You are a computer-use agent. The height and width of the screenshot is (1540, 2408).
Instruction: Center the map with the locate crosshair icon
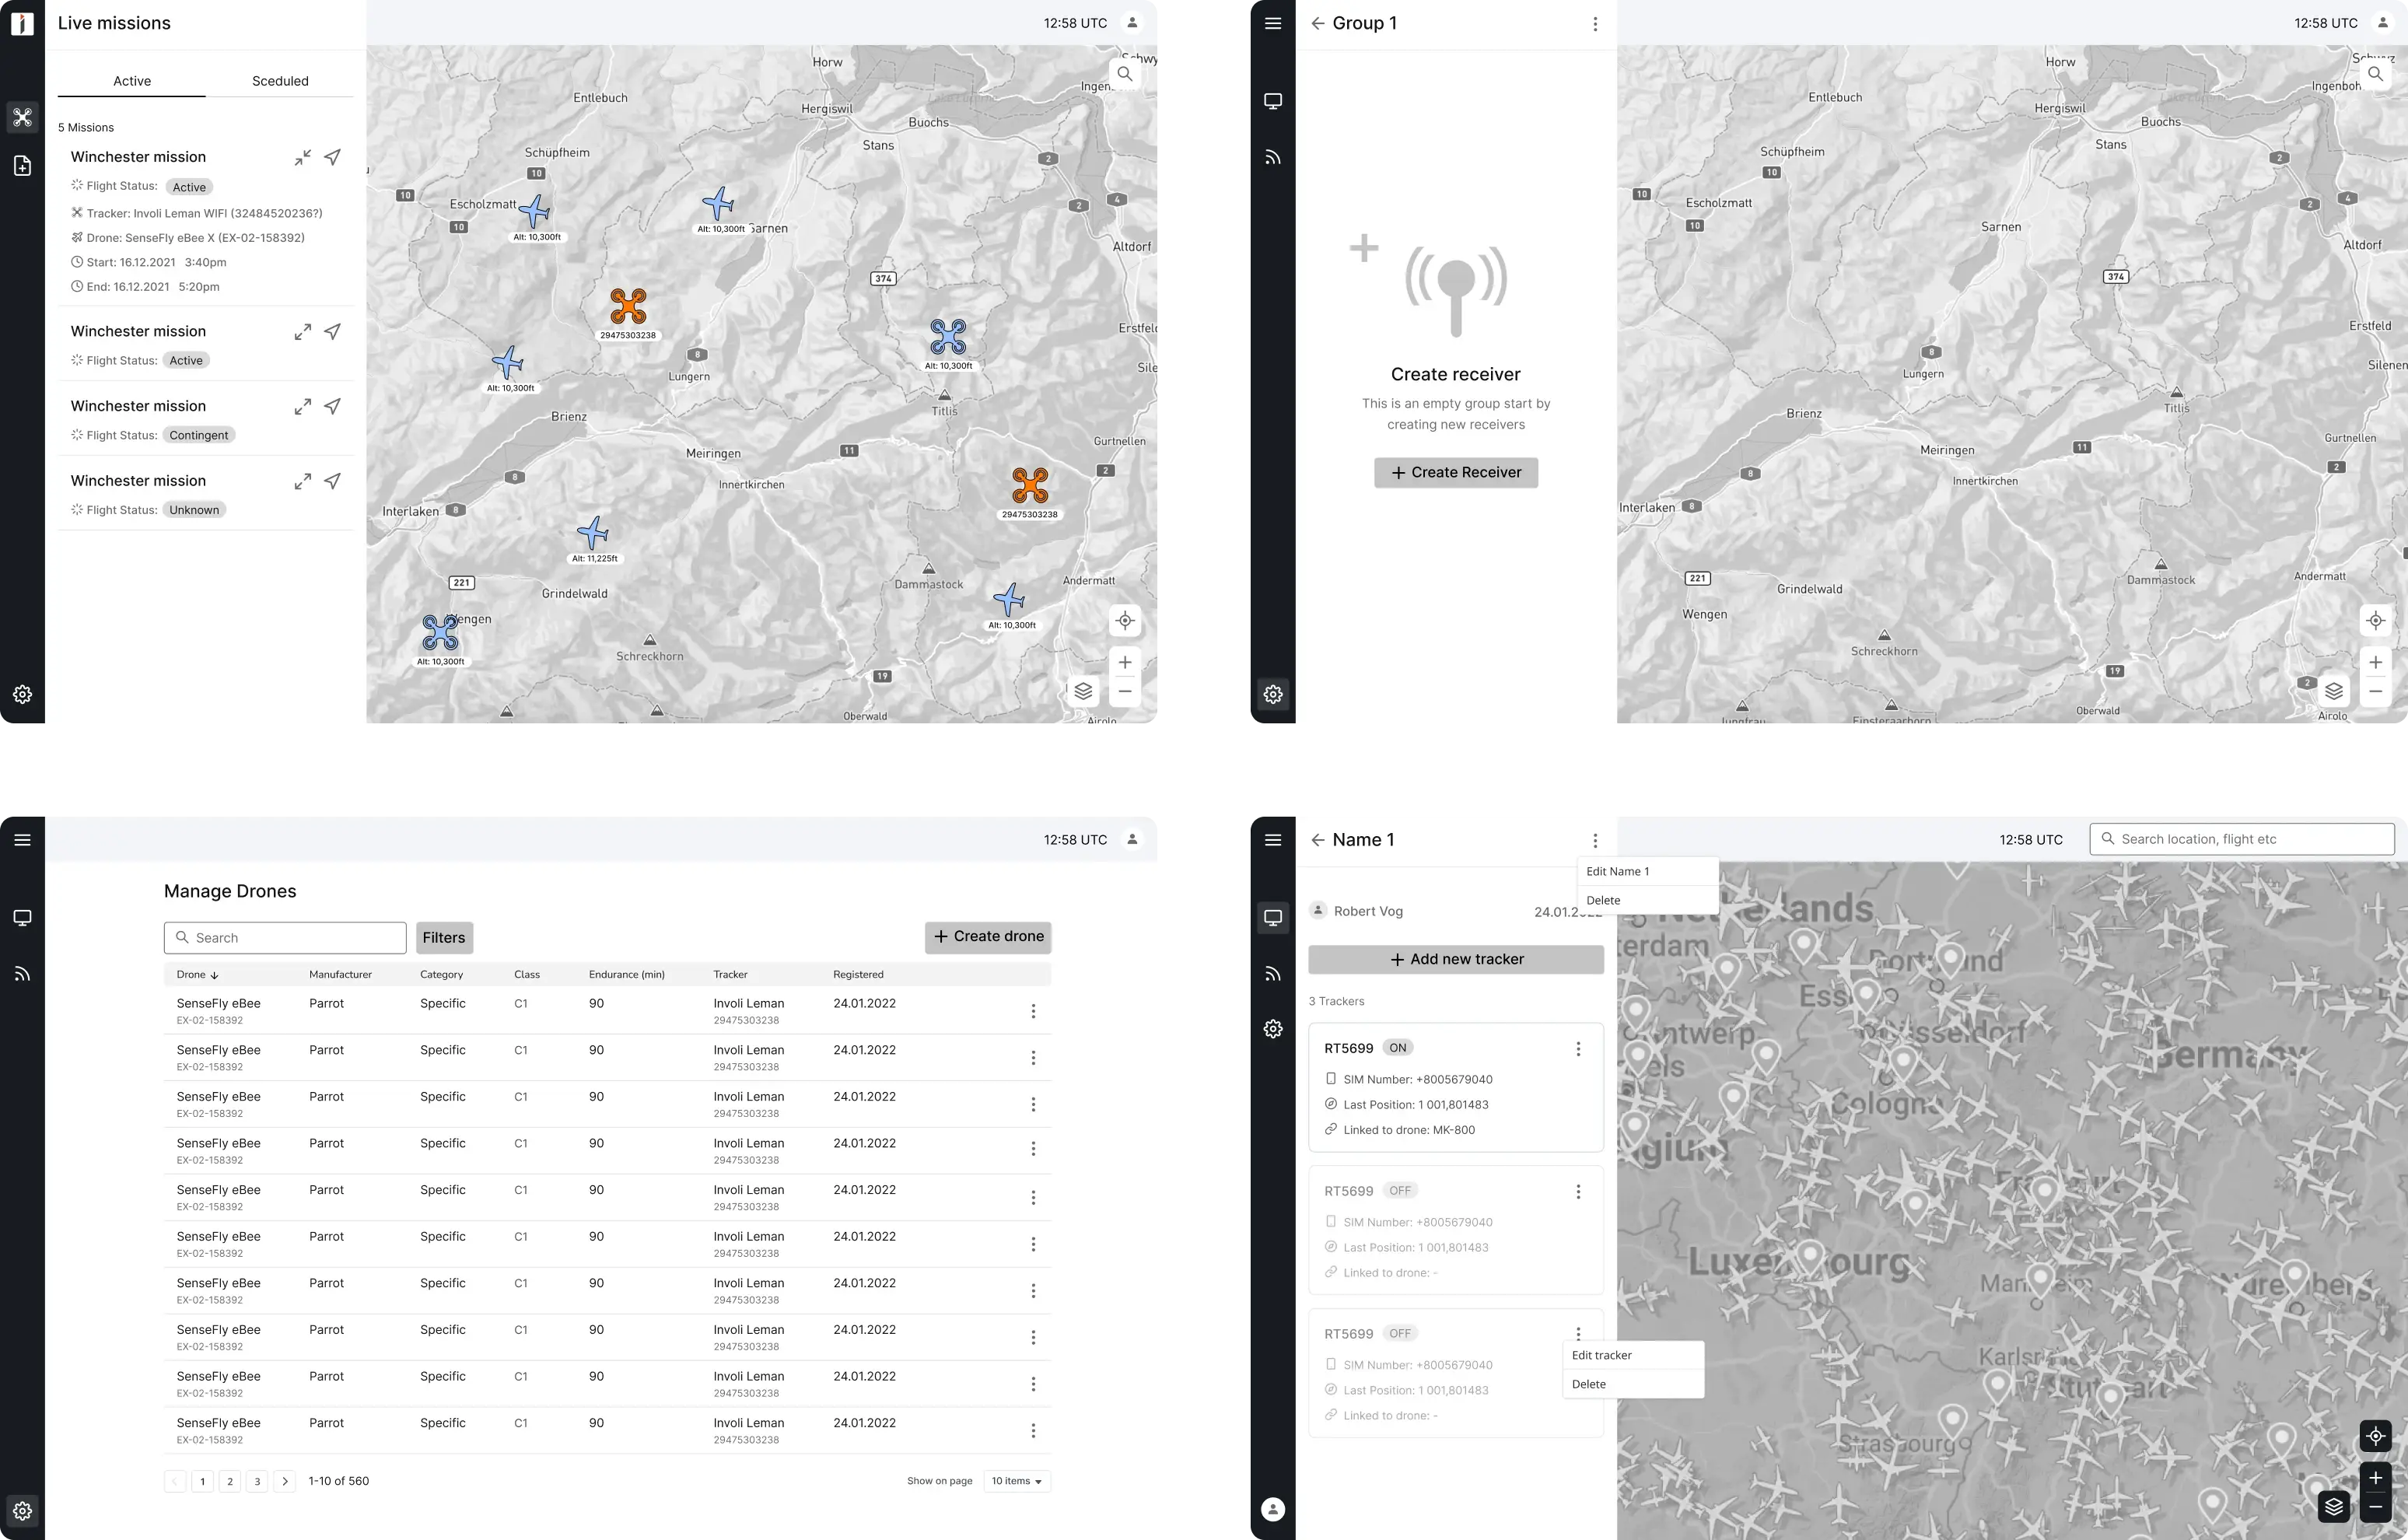[x=1124, y=620]
